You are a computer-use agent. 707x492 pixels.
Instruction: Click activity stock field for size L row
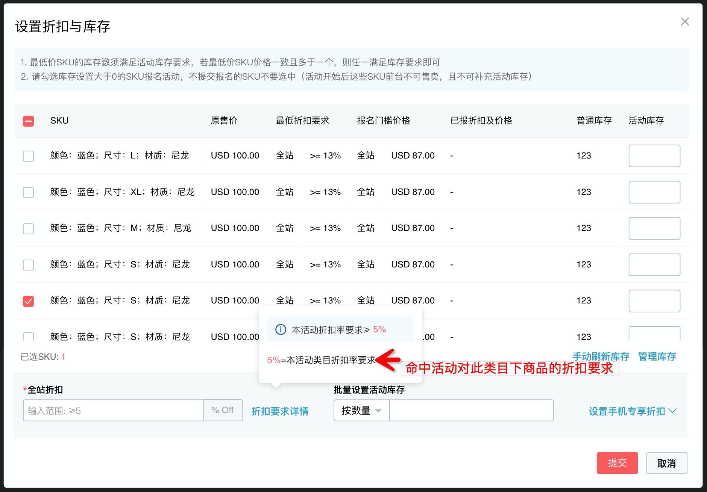[654, 156]
